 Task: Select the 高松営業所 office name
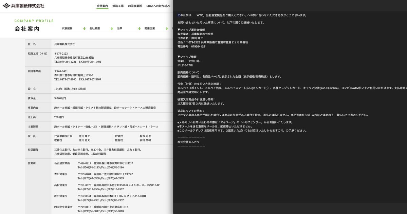coord(61,185)
